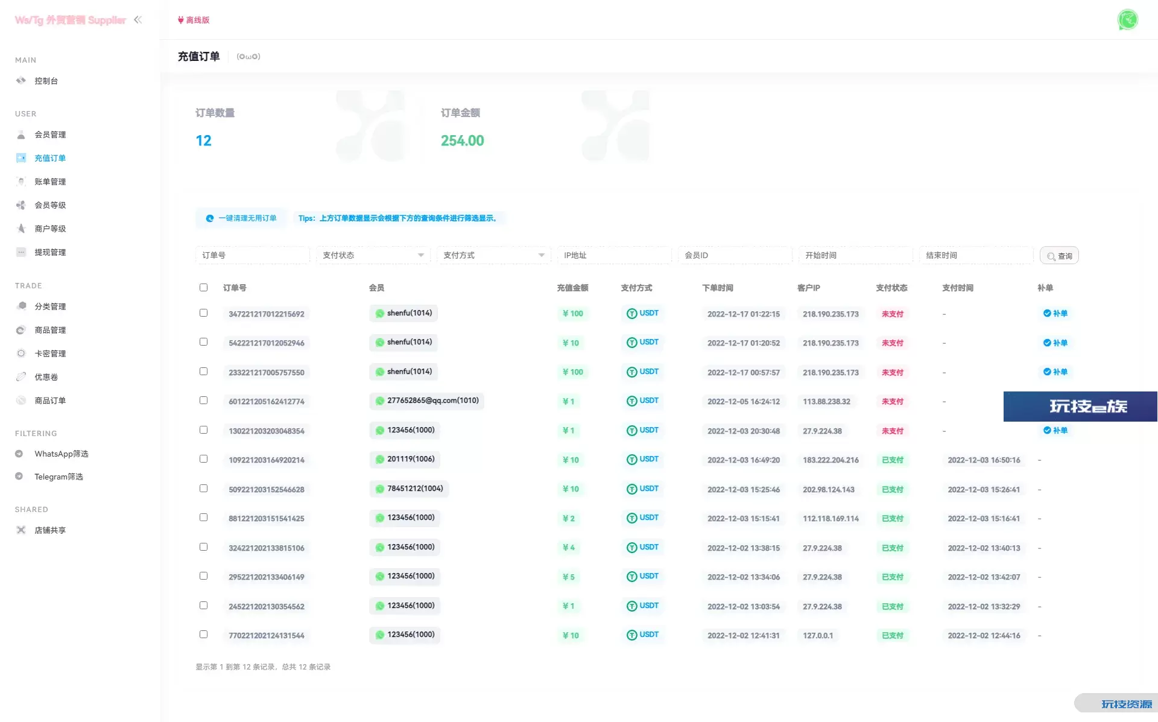Check the box for order 509221203152546628
The height and width of the screenshot is (722, 1158).
tap(203, 489)
